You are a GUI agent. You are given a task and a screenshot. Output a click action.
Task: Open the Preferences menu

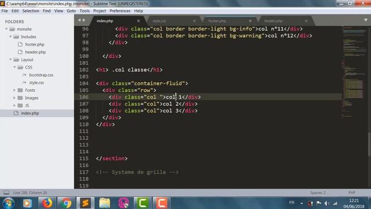coord(120,11)
